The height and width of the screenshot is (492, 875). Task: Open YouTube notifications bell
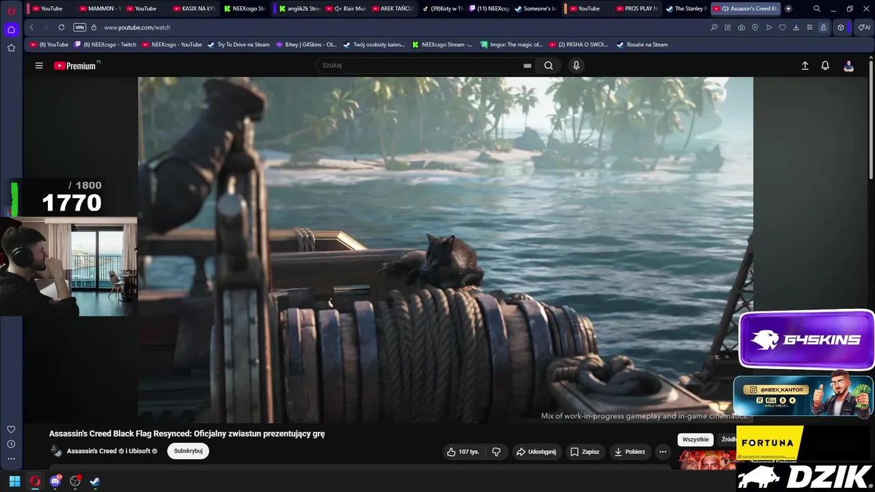[825, 66]
